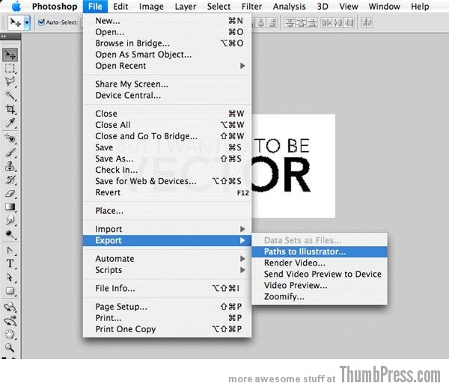Select the Magic Wand tool
Screen dimensions: 449x389
tap(10, 95)
